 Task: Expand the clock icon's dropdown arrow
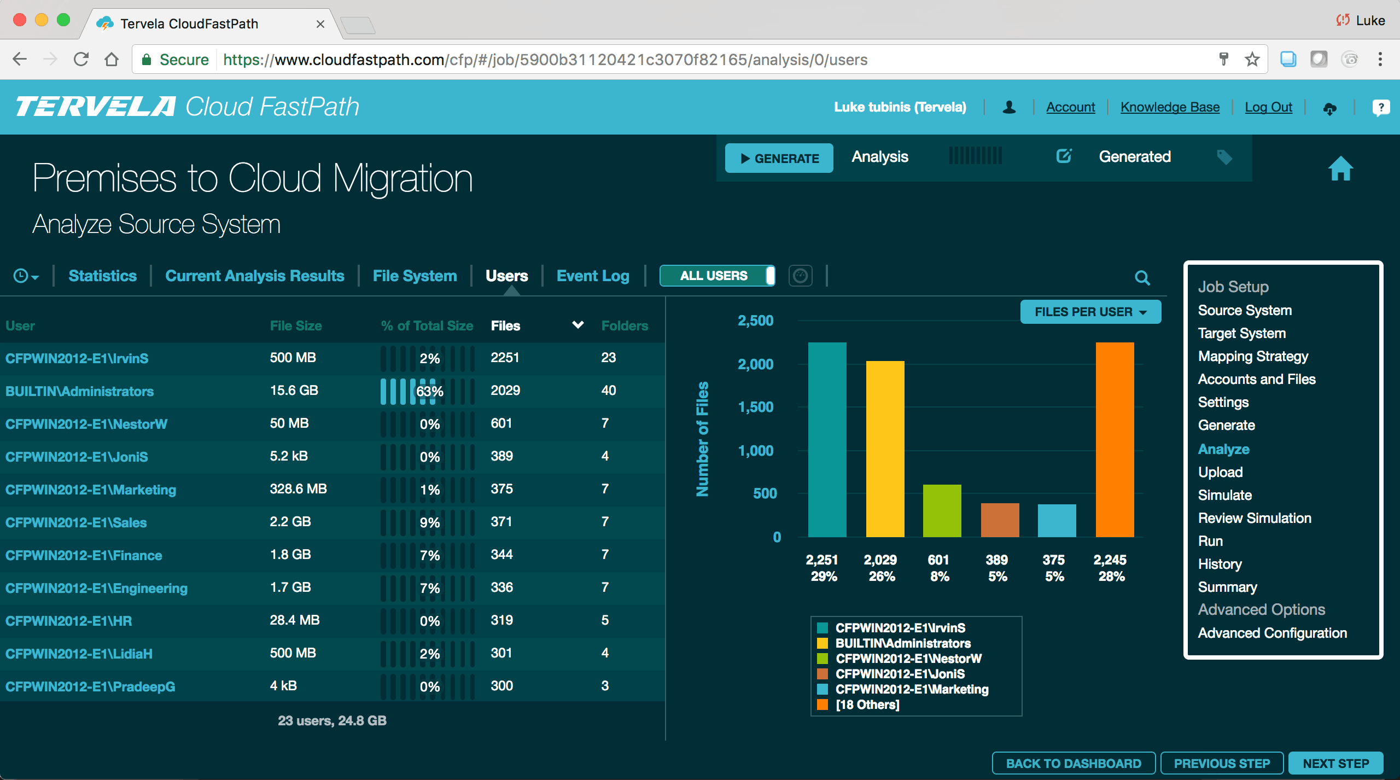click(34, 278)
